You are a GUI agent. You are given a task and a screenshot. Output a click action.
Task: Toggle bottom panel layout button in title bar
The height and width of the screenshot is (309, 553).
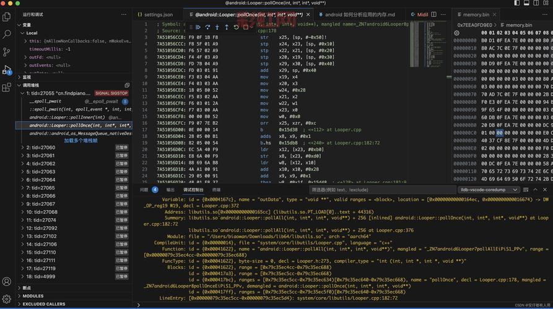click(x=526, y=3)
